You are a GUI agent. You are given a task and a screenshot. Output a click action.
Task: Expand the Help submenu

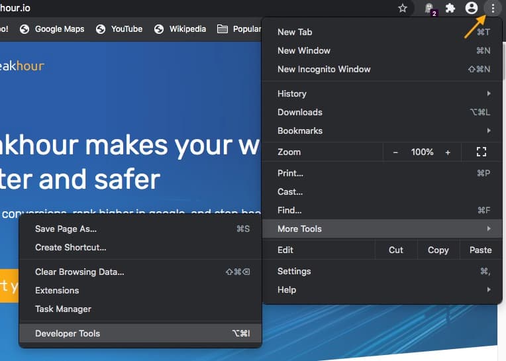click(x=382, y=289)
